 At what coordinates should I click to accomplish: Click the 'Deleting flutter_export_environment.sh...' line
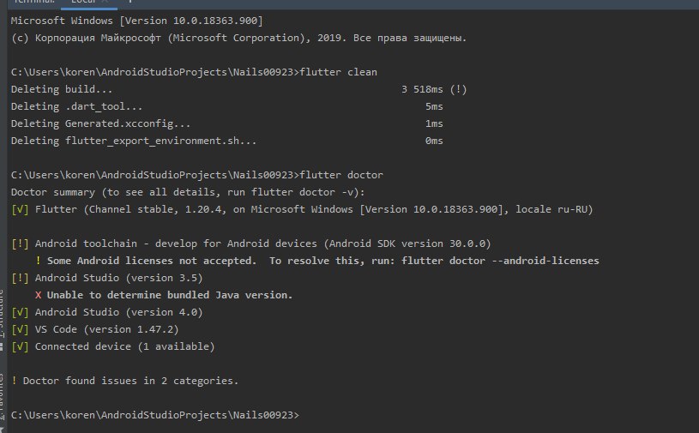pyautogui.click(x=134, y=141)
